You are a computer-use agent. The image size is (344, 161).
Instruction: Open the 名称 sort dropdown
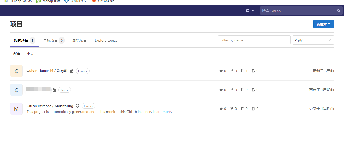click(313, 40)
